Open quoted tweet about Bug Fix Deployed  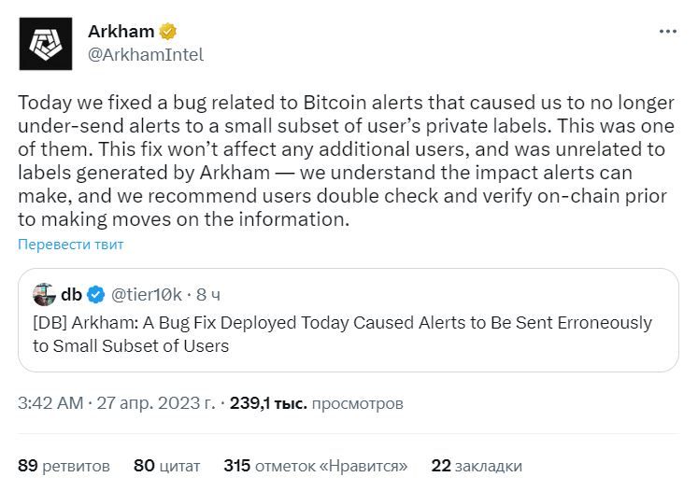click(349, 320)
